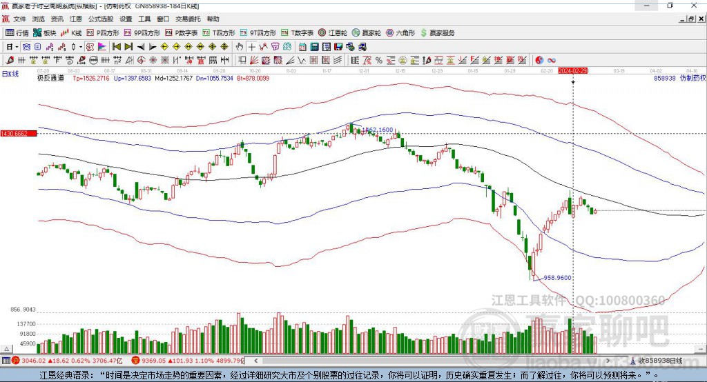Screen dimensions: 707x382
Task: Open the 浏览 menu
Action: tap(39, 19)
